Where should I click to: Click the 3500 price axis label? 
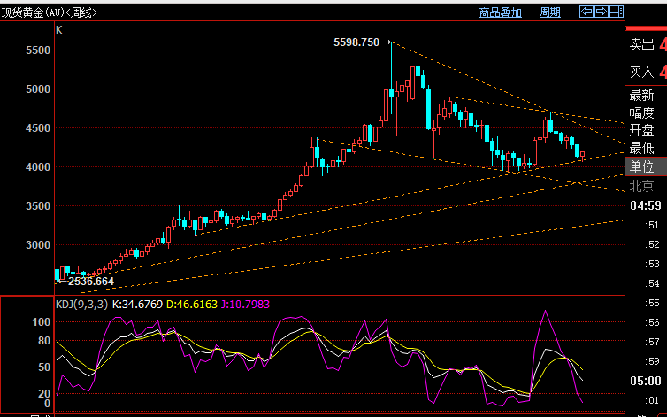[x=38, y=206]
